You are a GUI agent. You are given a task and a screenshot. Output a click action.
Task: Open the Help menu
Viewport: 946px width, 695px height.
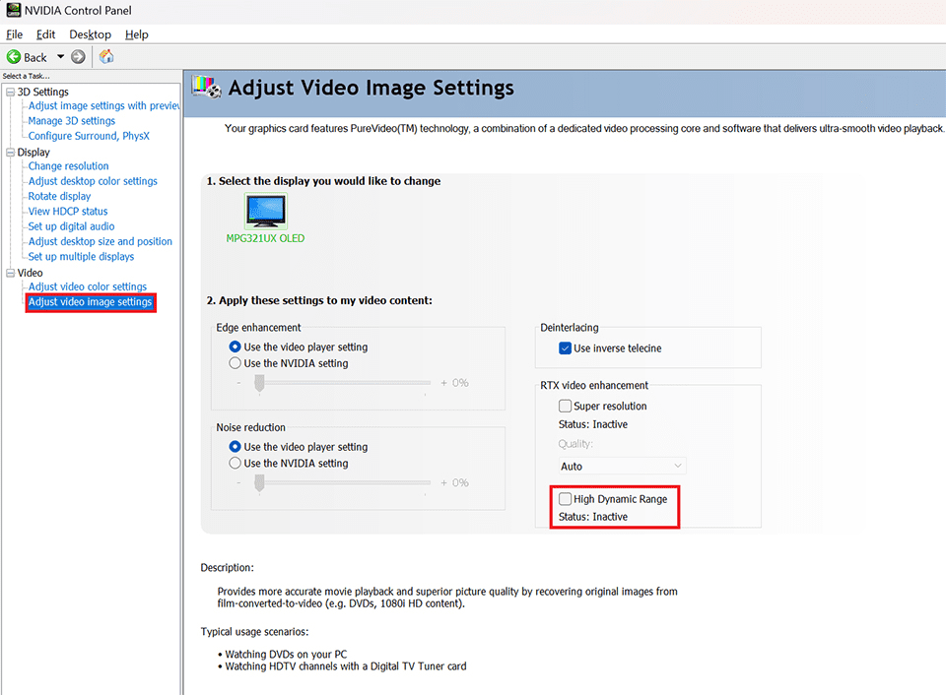[x=136, y=34]
